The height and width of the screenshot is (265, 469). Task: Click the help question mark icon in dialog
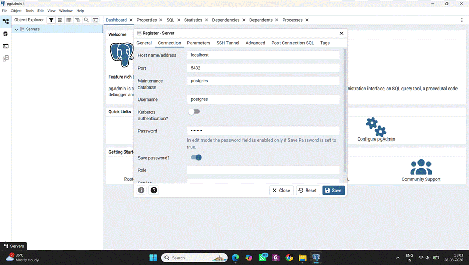154,190
